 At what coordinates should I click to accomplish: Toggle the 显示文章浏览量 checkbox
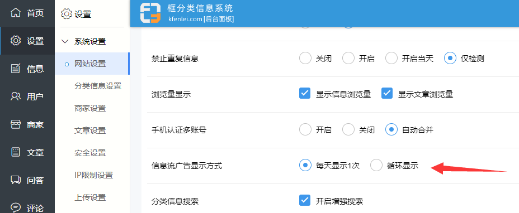[386, 93]
